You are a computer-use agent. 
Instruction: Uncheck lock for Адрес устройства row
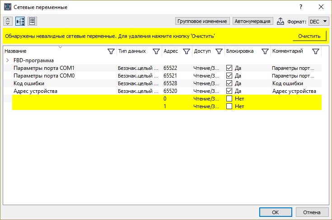tap(229, 91)
